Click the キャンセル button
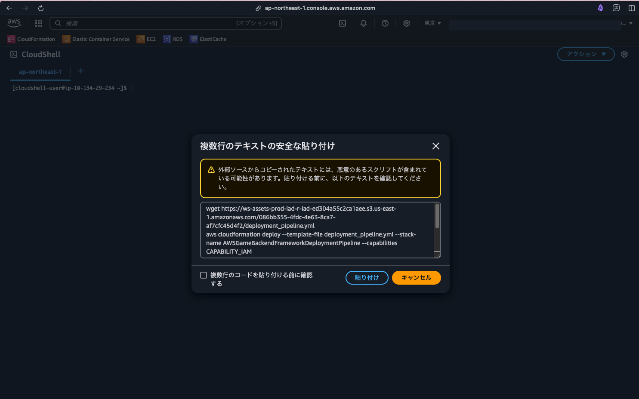Screen dimensions: 639x399 point(416,278)
